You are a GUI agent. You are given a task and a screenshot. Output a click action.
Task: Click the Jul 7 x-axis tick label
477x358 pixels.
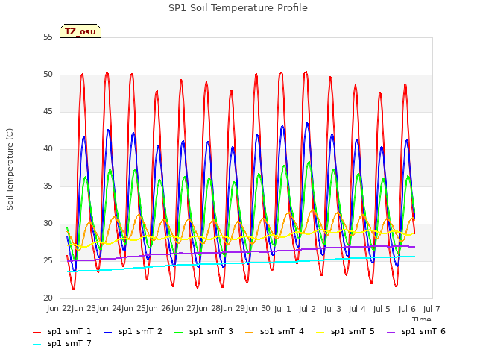coord(432,309)
